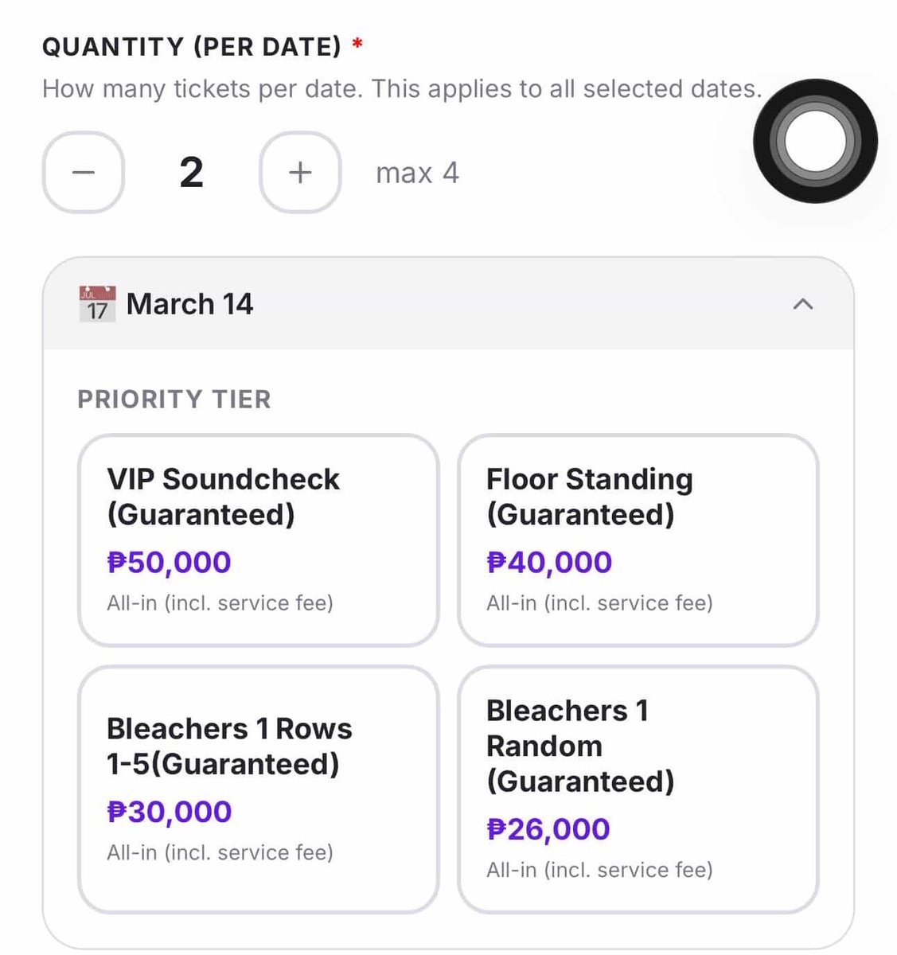Click the QUANTITY (PER DATE) heading

click(192, 47)
